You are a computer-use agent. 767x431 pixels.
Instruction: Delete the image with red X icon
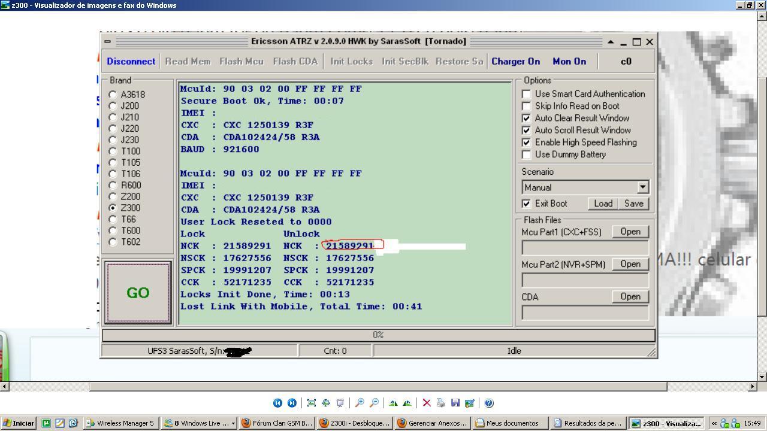pyautogui.click(x=427, y=403)
